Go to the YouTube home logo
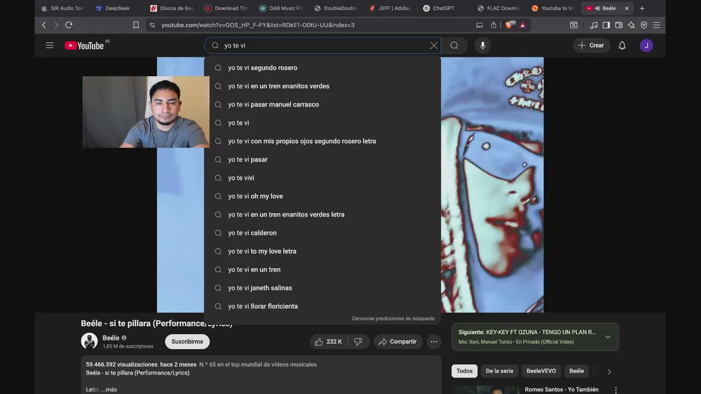The image size is (701, 394). tap(84, 45)
